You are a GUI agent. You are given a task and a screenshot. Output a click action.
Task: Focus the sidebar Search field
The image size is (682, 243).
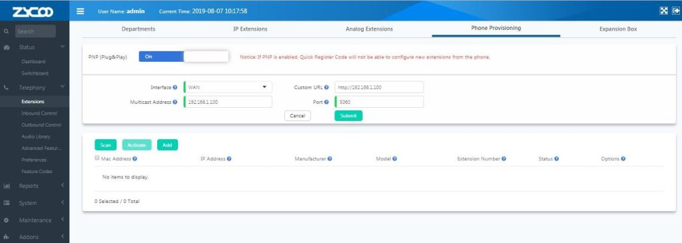(x=35, y=31)
